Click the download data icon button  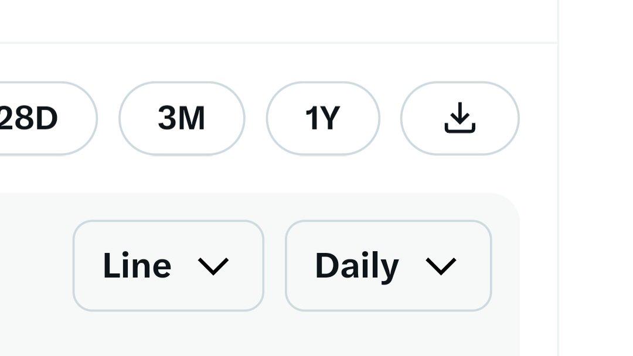(460, 118)
